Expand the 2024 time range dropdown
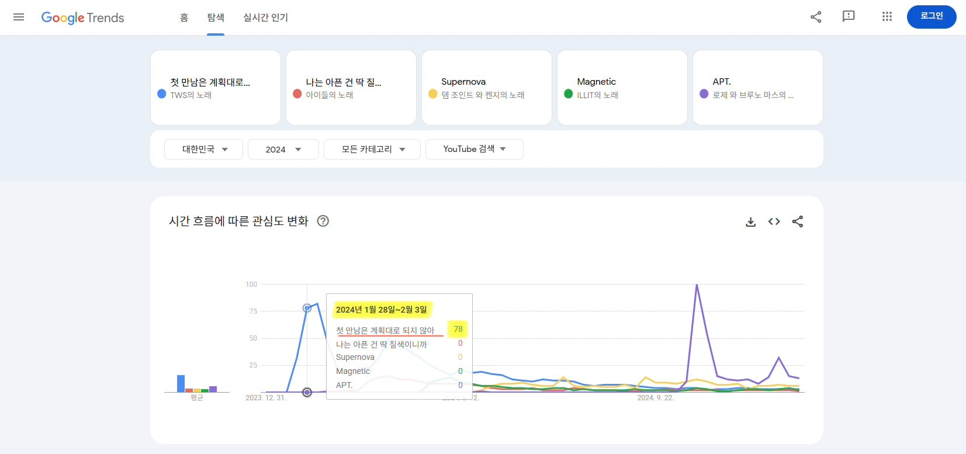 (283, 149)
